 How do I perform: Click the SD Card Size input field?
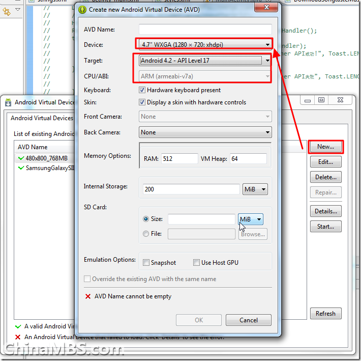coord(201,219)
